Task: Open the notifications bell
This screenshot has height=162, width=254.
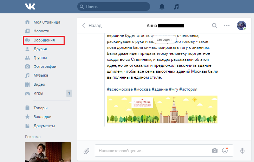Action: [x=162, y=7]
